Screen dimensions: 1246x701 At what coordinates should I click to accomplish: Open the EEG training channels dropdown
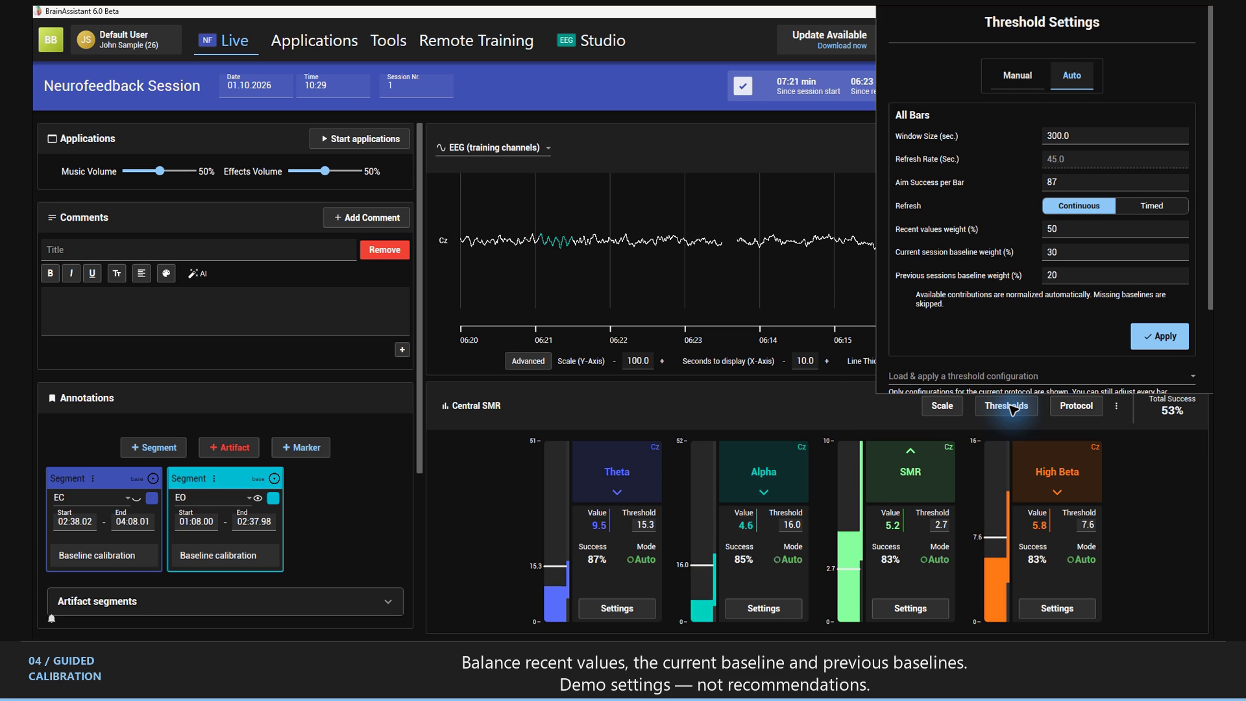point(493,148)
